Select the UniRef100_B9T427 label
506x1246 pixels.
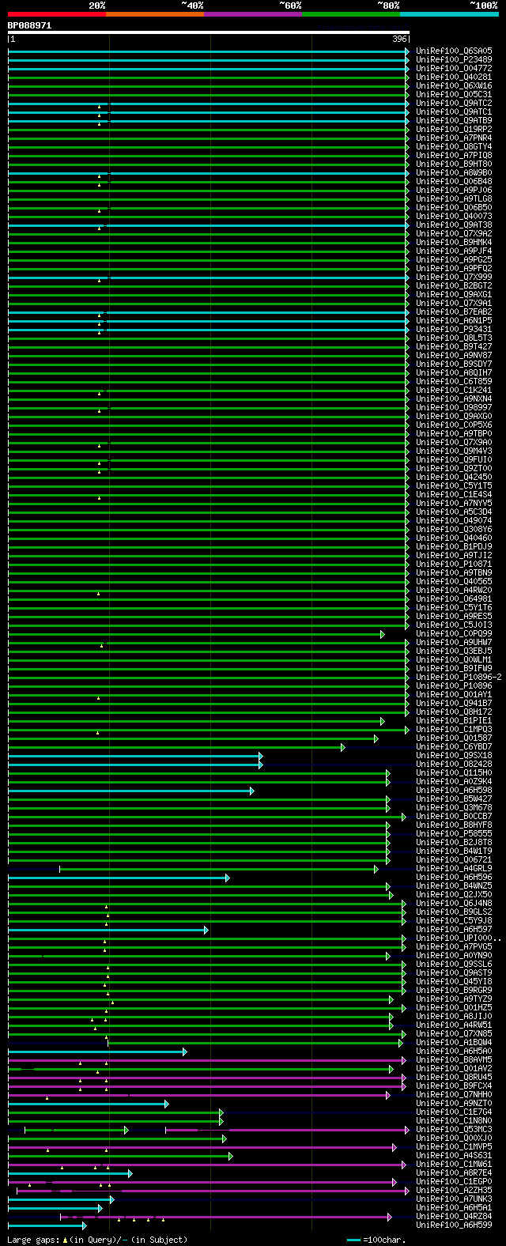pos(454,347)
